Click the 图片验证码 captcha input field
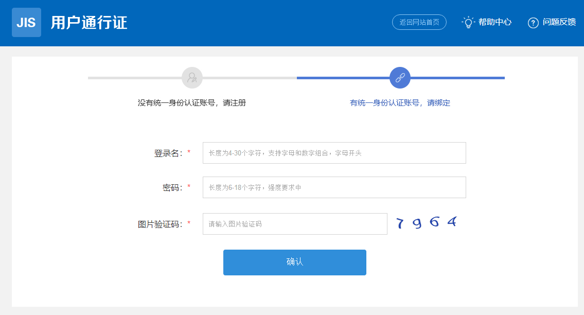The image size is (584, 315). coord(294,223)
